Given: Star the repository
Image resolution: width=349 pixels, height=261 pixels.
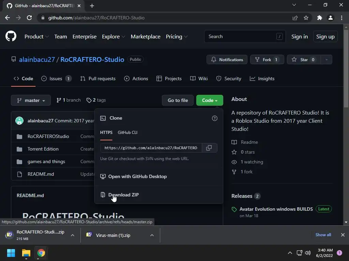Looking at the screenshot, I should tap(304, 59).
